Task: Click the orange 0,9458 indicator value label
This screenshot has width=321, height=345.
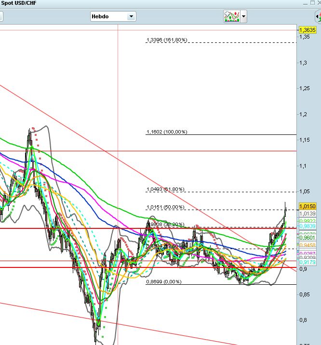Action: click(x=308, y=245)
